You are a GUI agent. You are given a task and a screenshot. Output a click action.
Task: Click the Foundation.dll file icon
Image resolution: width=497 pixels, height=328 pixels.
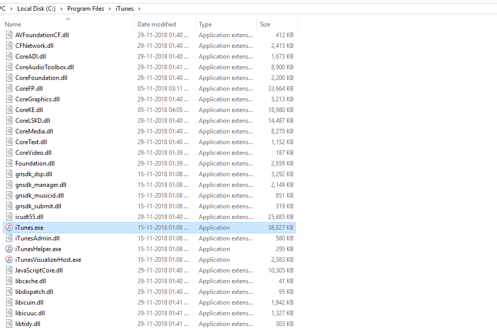pos(9,163)
